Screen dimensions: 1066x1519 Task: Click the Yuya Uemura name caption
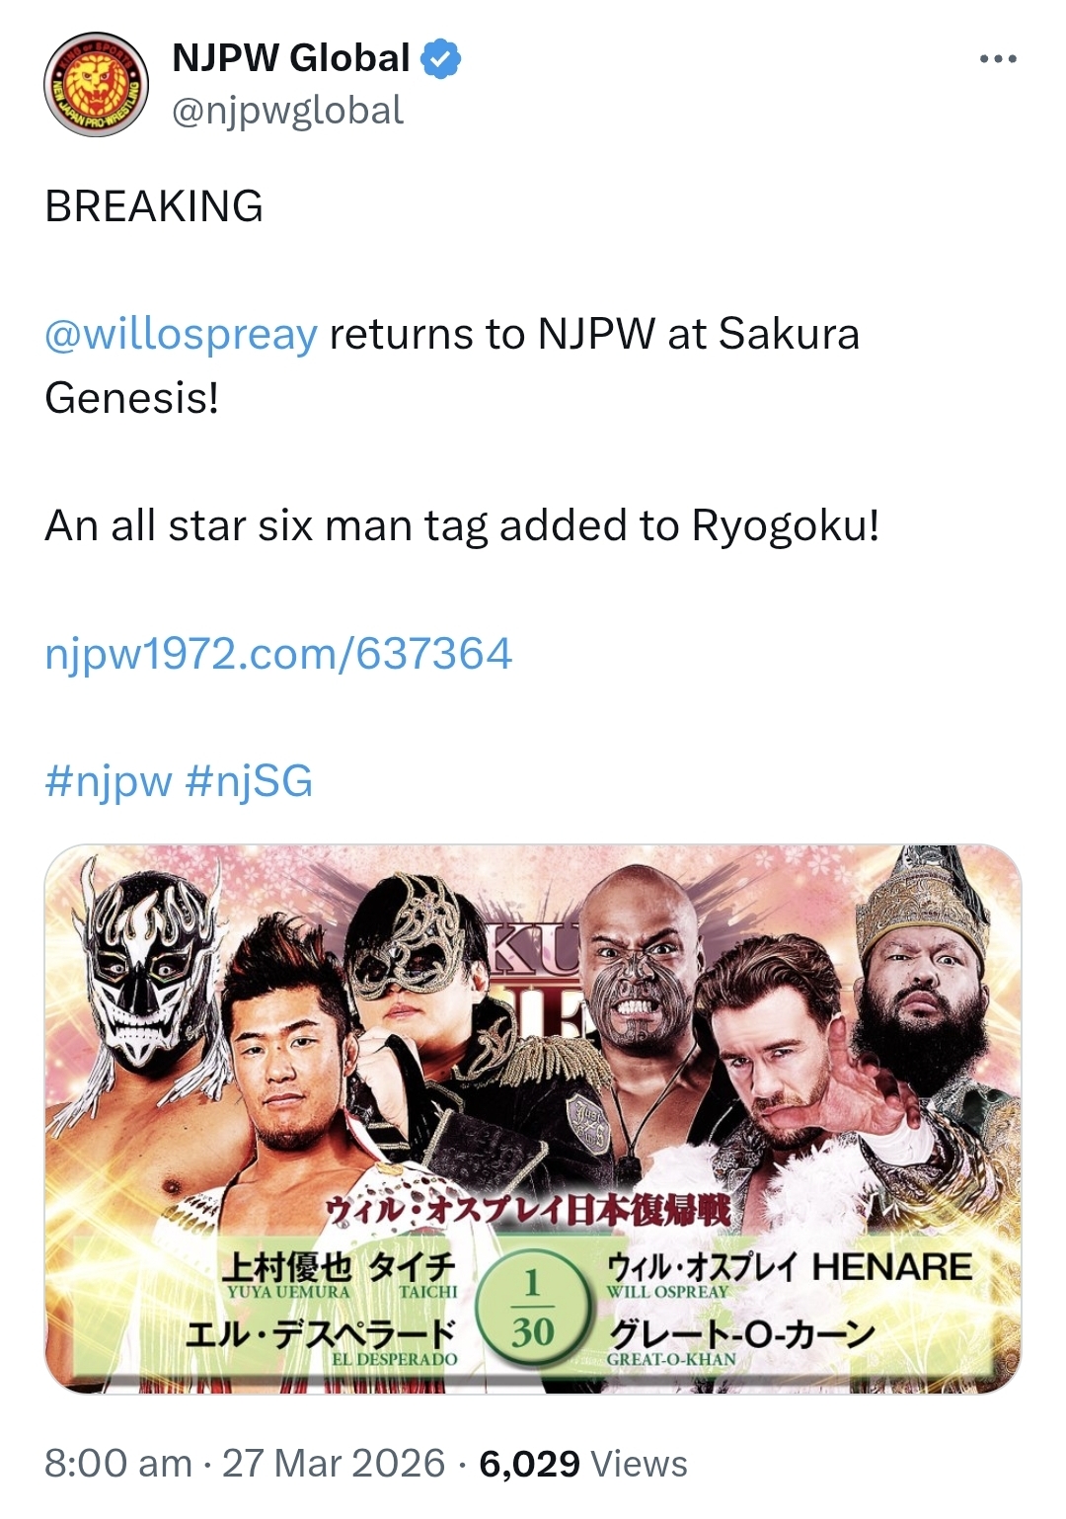point(287,1274)
